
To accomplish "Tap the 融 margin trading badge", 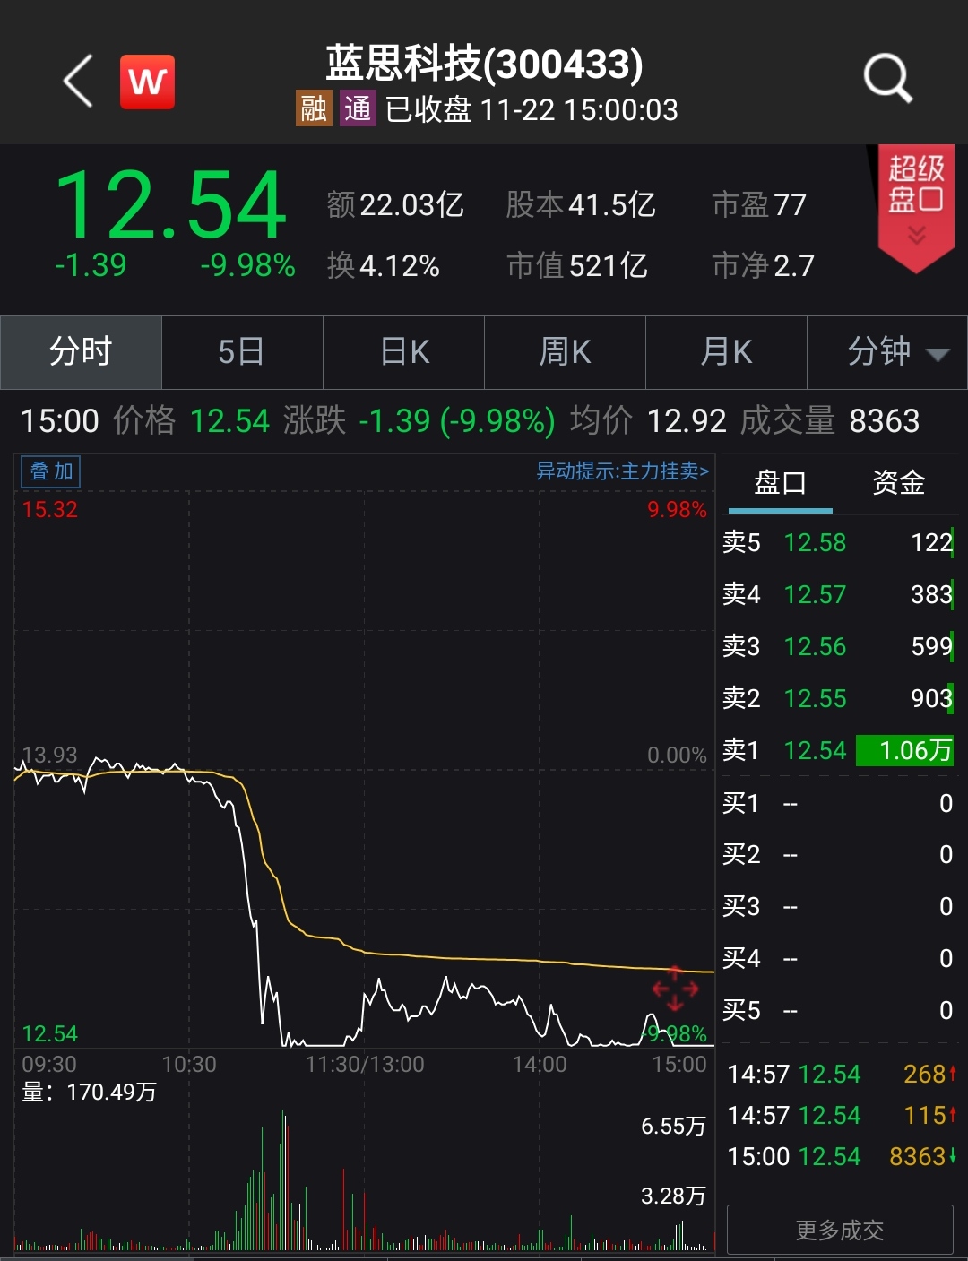I will [x=313, y=110].
